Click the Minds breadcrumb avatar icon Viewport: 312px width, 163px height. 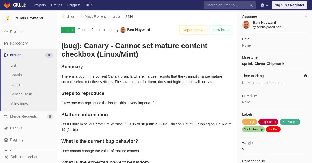point(63,17)
